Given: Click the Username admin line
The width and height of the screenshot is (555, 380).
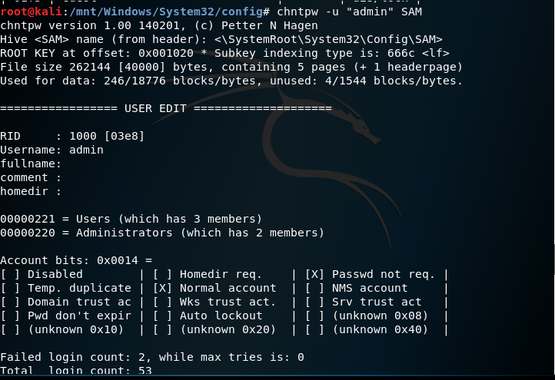Looking at the screenshot, I should coord(52,150).
